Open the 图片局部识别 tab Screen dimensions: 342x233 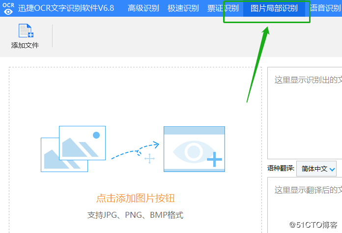click(274, 8)
